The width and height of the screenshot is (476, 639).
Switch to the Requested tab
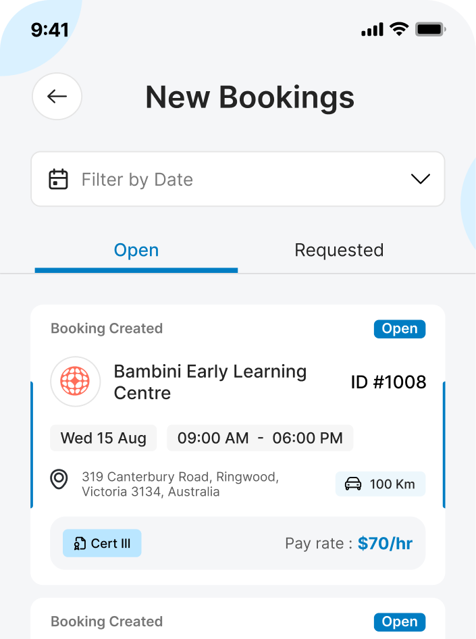[x=339, y=251]
